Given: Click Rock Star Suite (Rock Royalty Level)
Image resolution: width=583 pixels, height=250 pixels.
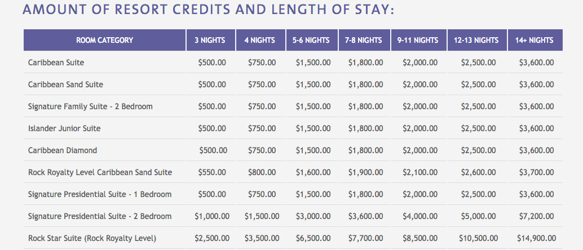Looking at the screenshot, I should [x=92, y=238].
